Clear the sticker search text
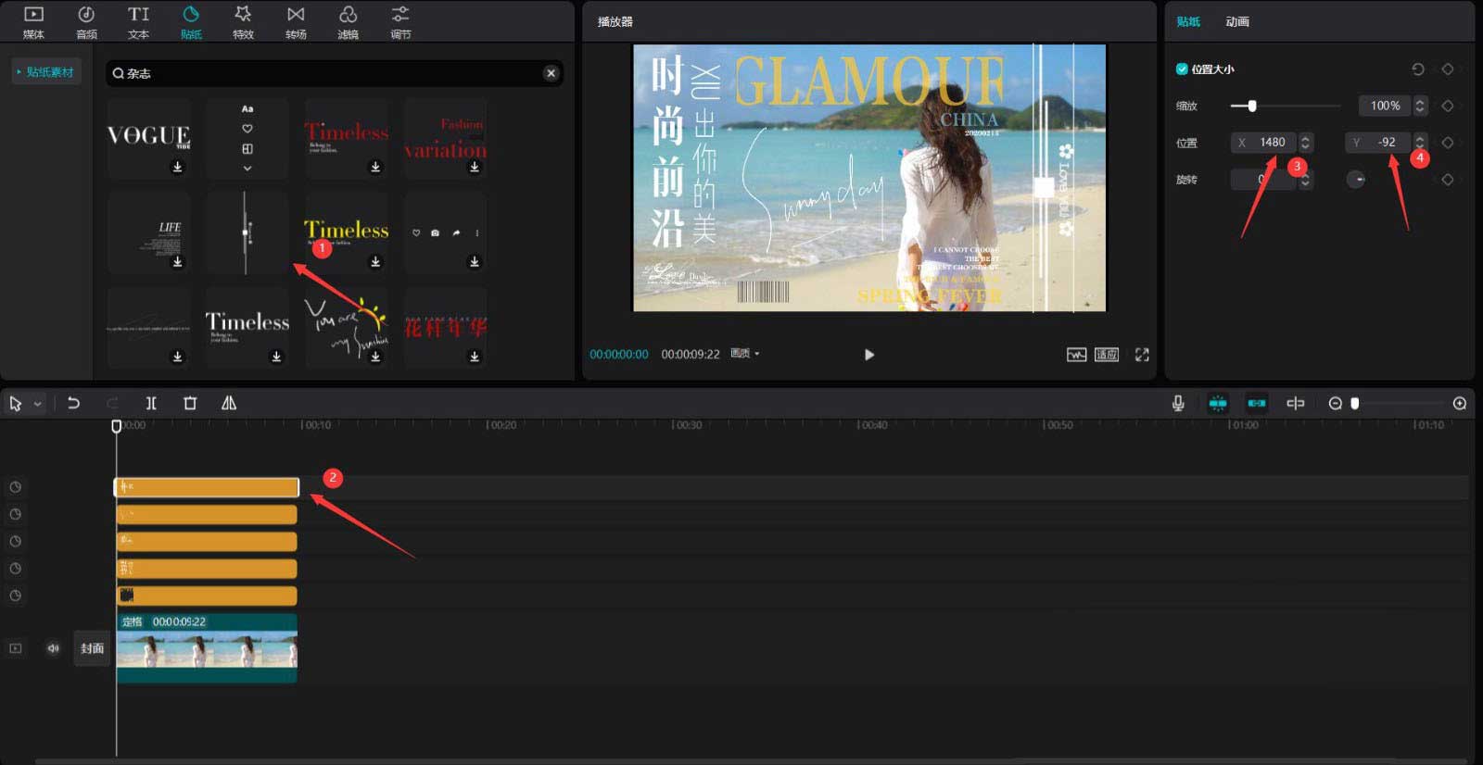This screenshot has width=1483, height=765. point(551,73)
